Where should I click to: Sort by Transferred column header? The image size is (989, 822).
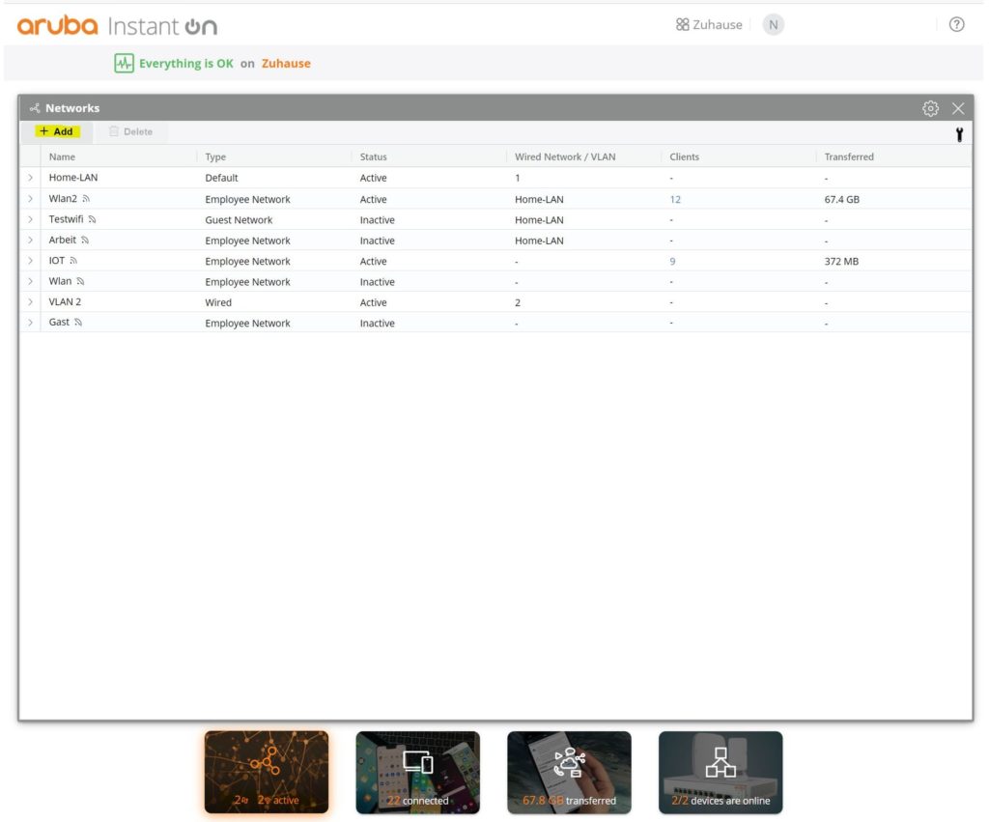point(849,156)
